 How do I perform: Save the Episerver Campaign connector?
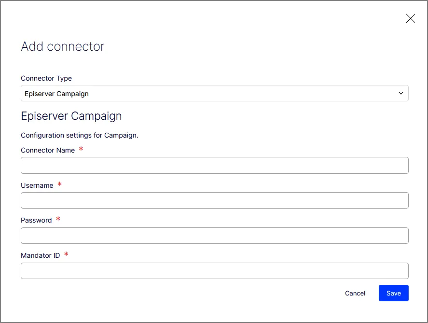pyautogui.click(x=393, y=293)
